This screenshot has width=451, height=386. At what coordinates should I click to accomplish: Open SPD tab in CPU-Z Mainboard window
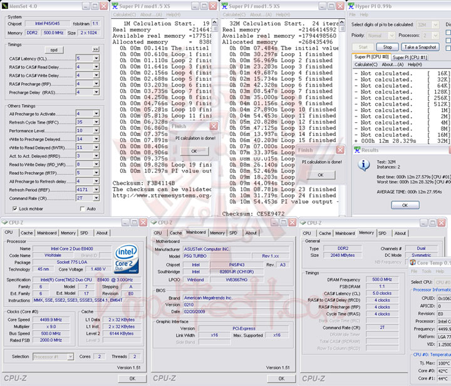click(x=233, y=233)
